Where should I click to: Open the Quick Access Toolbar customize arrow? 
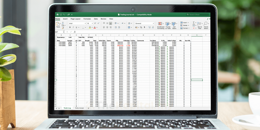point(72,15)
